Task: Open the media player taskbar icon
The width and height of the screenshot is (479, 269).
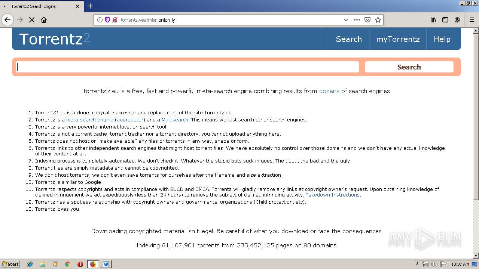Action: pos(55,264)
